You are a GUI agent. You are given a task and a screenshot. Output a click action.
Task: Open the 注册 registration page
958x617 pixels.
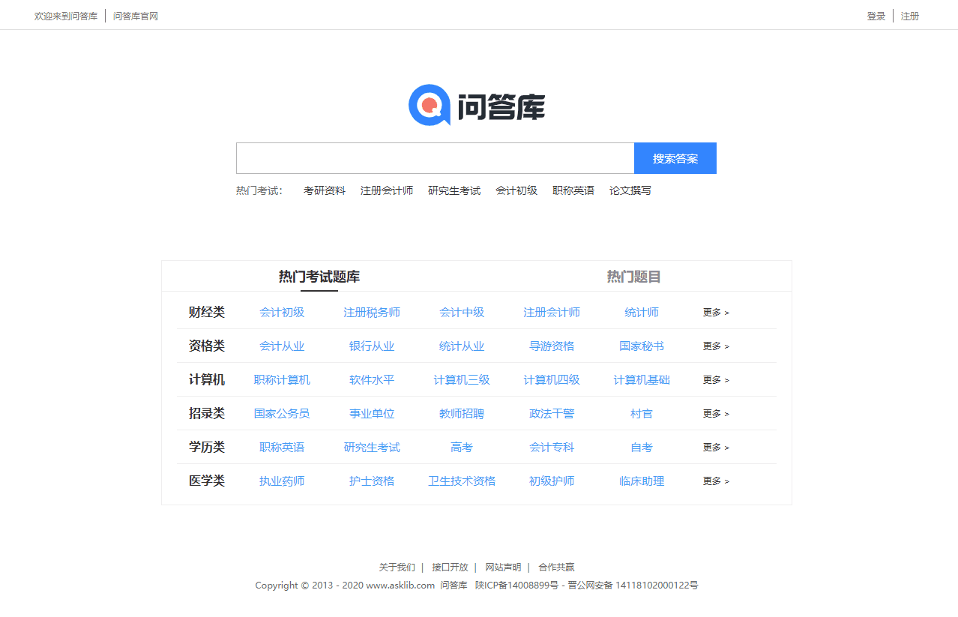pyautogui.click(x=909, y=15)
